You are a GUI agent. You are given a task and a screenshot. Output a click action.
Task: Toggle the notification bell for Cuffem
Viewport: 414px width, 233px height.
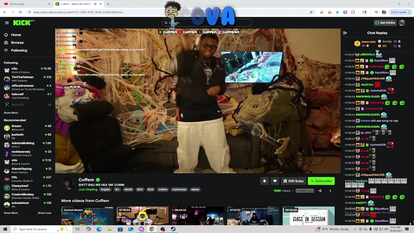(264, 181)
